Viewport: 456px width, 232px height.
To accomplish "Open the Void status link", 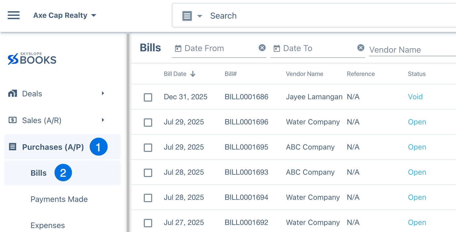I will coord(415,97).
